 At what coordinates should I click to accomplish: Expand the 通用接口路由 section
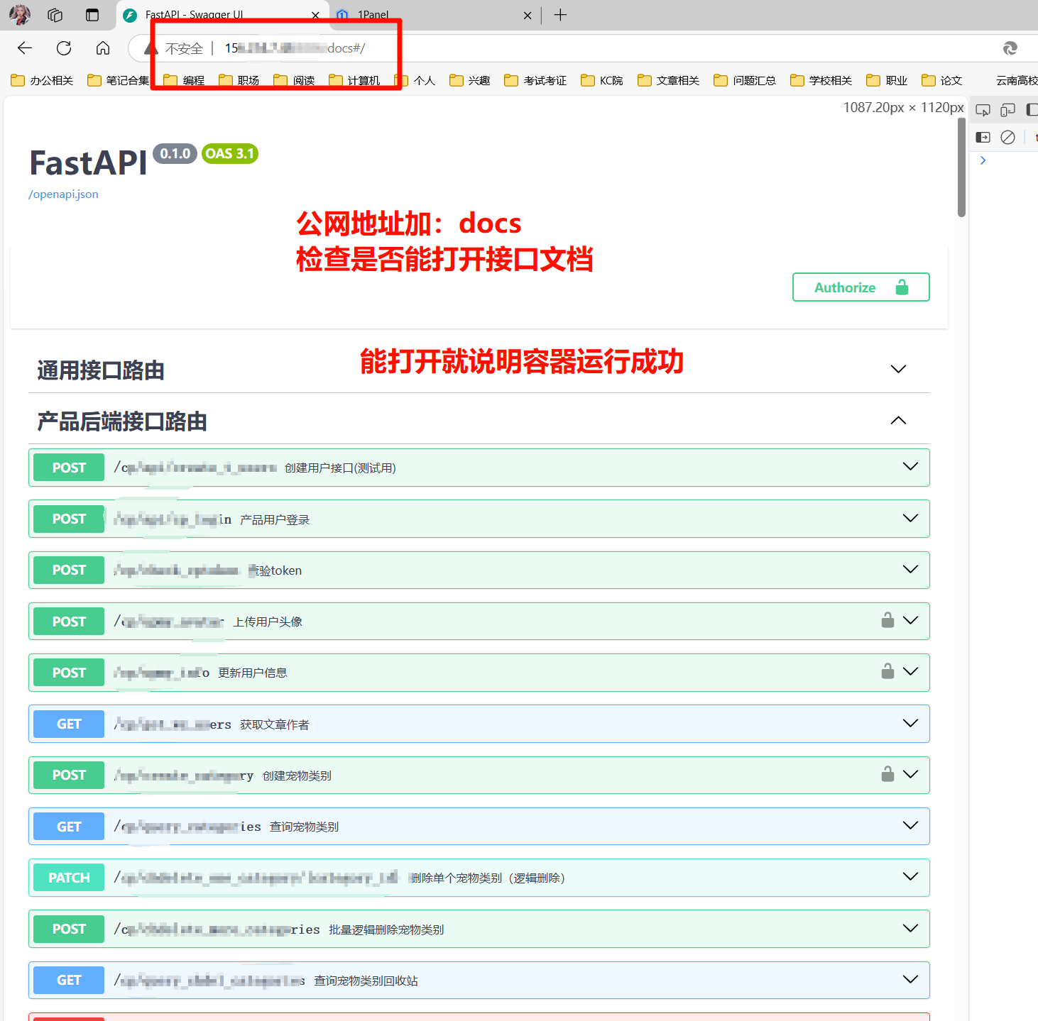[897, 369]
